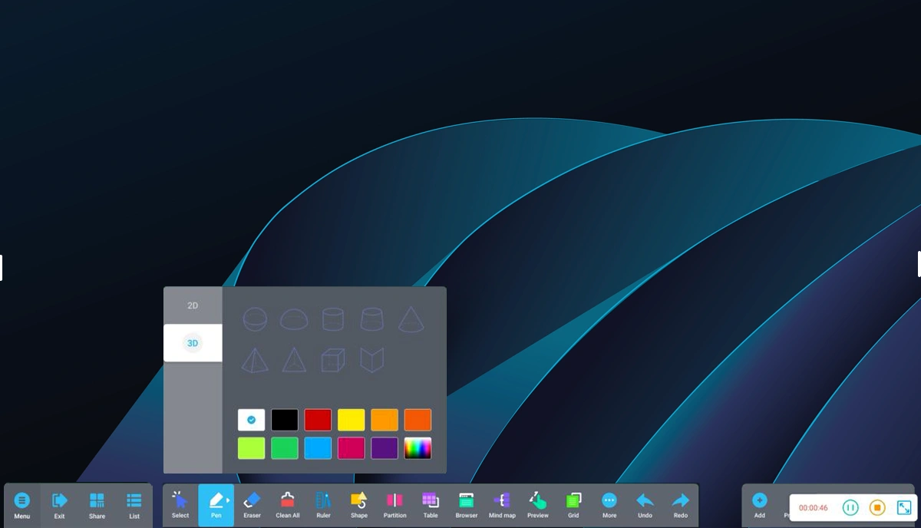The image size is (921, 528).
Task: Select the cylinder shape
Action: point(332,319)
